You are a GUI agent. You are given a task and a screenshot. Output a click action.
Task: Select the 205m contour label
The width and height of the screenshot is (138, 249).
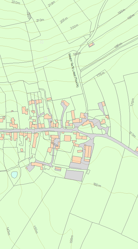[64, 20]
